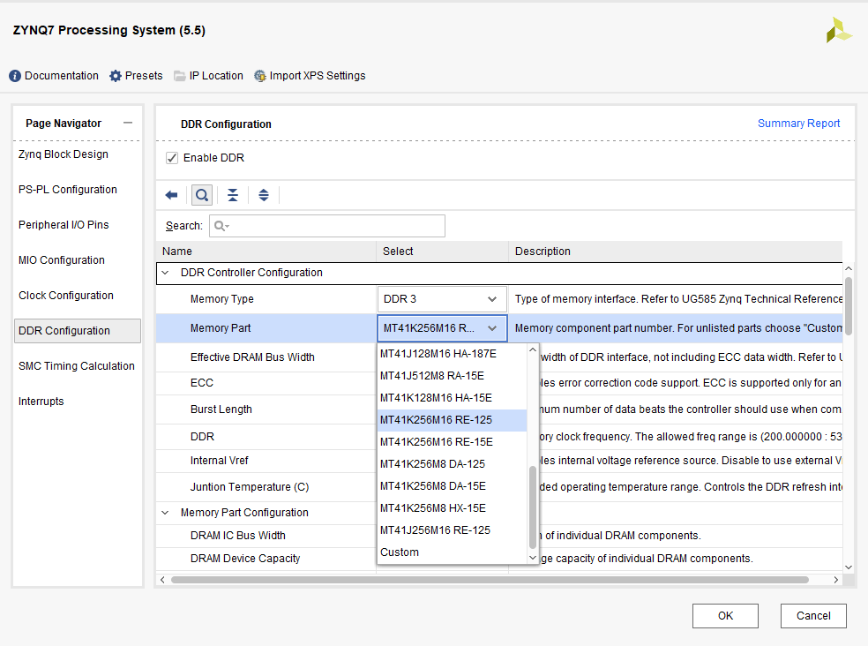Collapse the Page Navigator with minus icon

128,123
